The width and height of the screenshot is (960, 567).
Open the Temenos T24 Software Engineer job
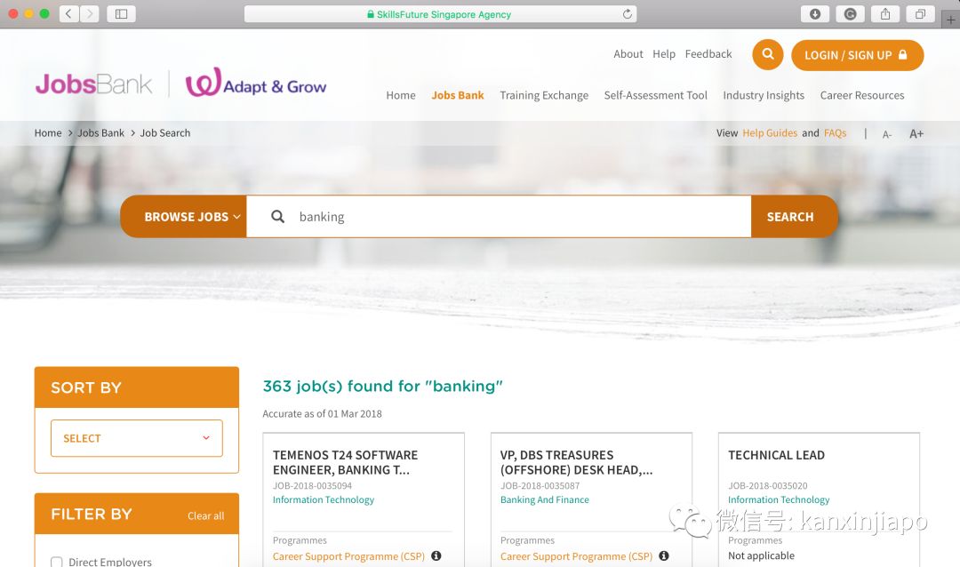[345, 462]
